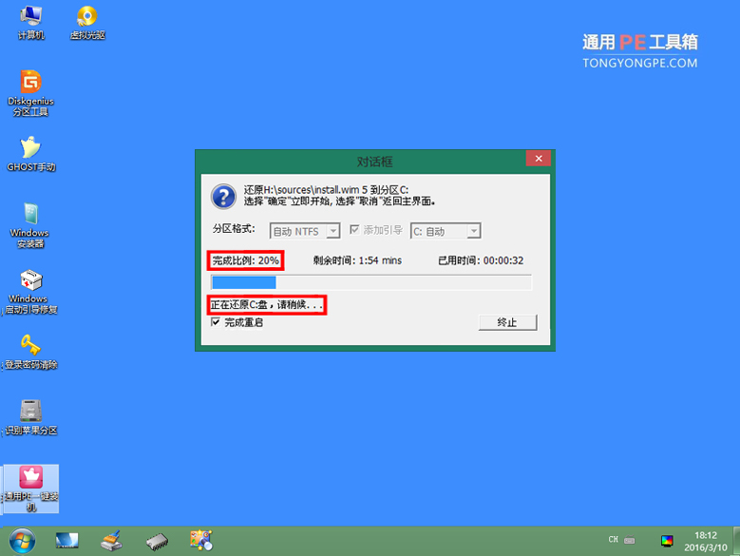Open GHOST手动 ghost icon
Image resolution: width=740 pixels, height=556 pixels.
click(x=31, y=154)
